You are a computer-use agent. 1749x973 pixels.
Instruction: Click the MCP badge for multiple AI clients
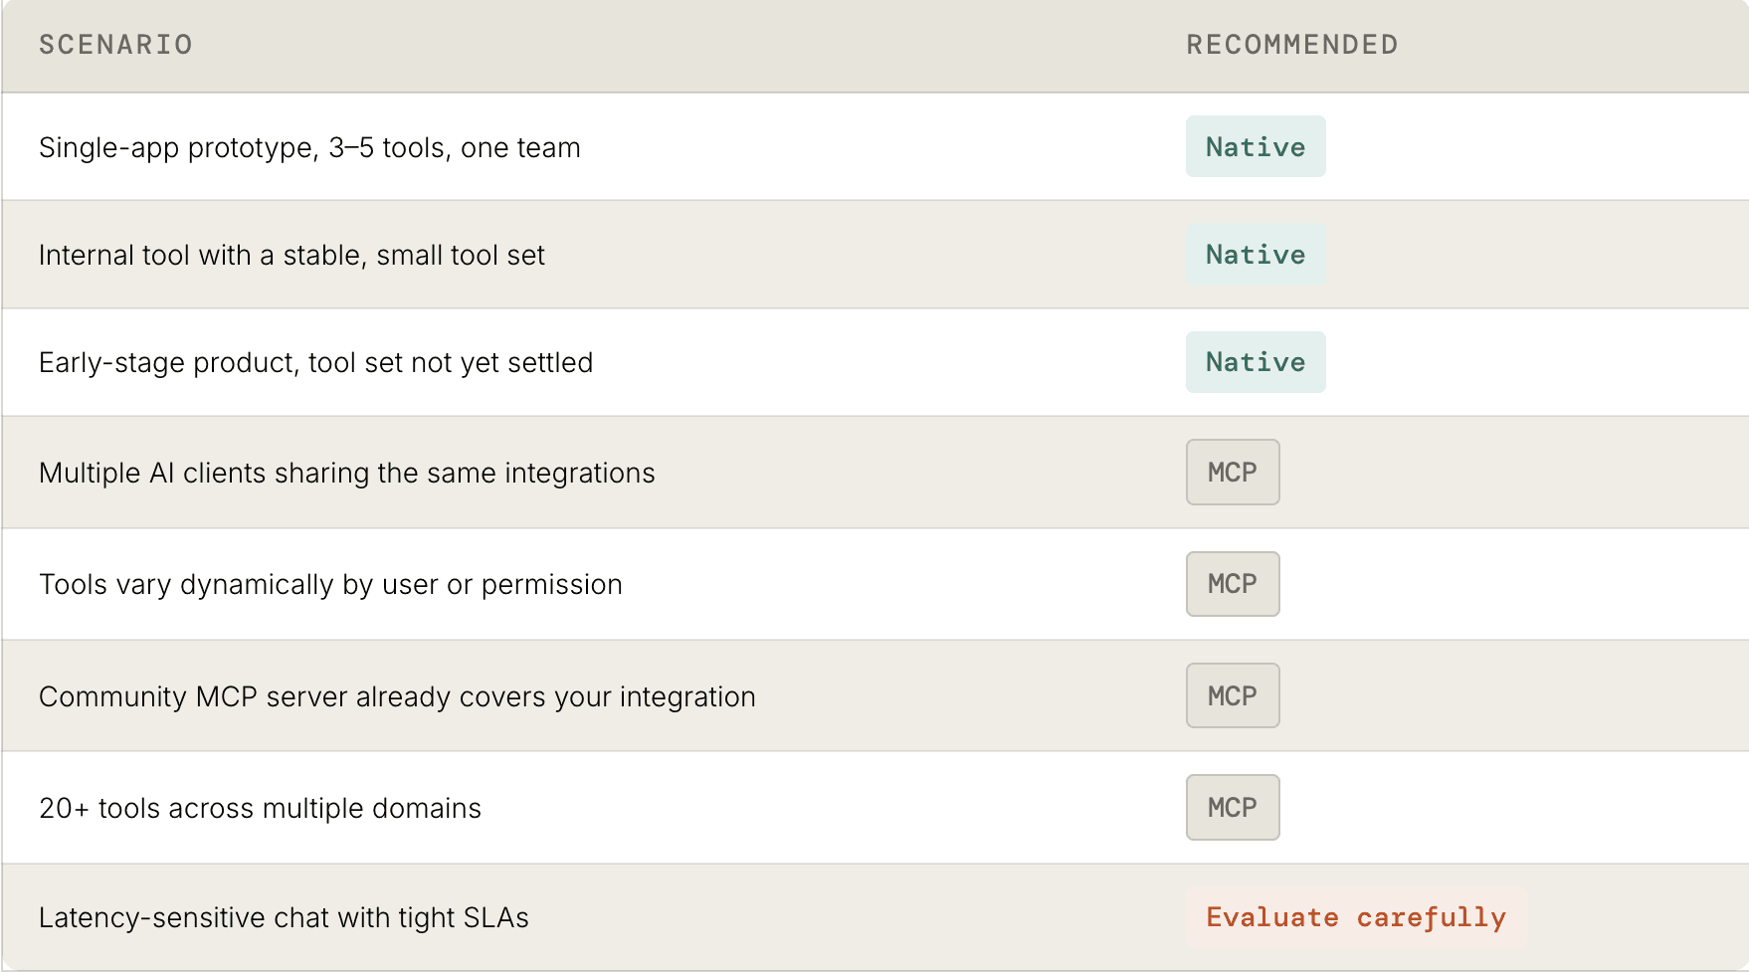[1233, 473]
